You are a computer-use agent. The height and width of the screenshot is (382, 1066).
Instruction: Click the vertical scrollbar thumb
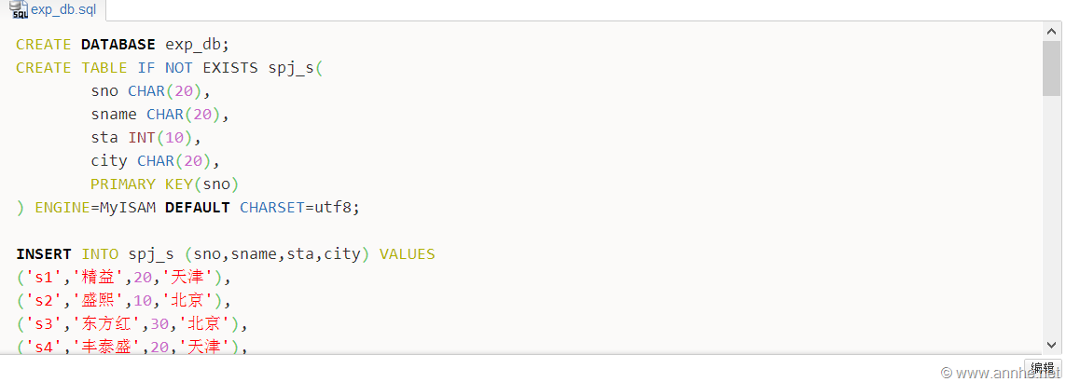(1051, 68)
